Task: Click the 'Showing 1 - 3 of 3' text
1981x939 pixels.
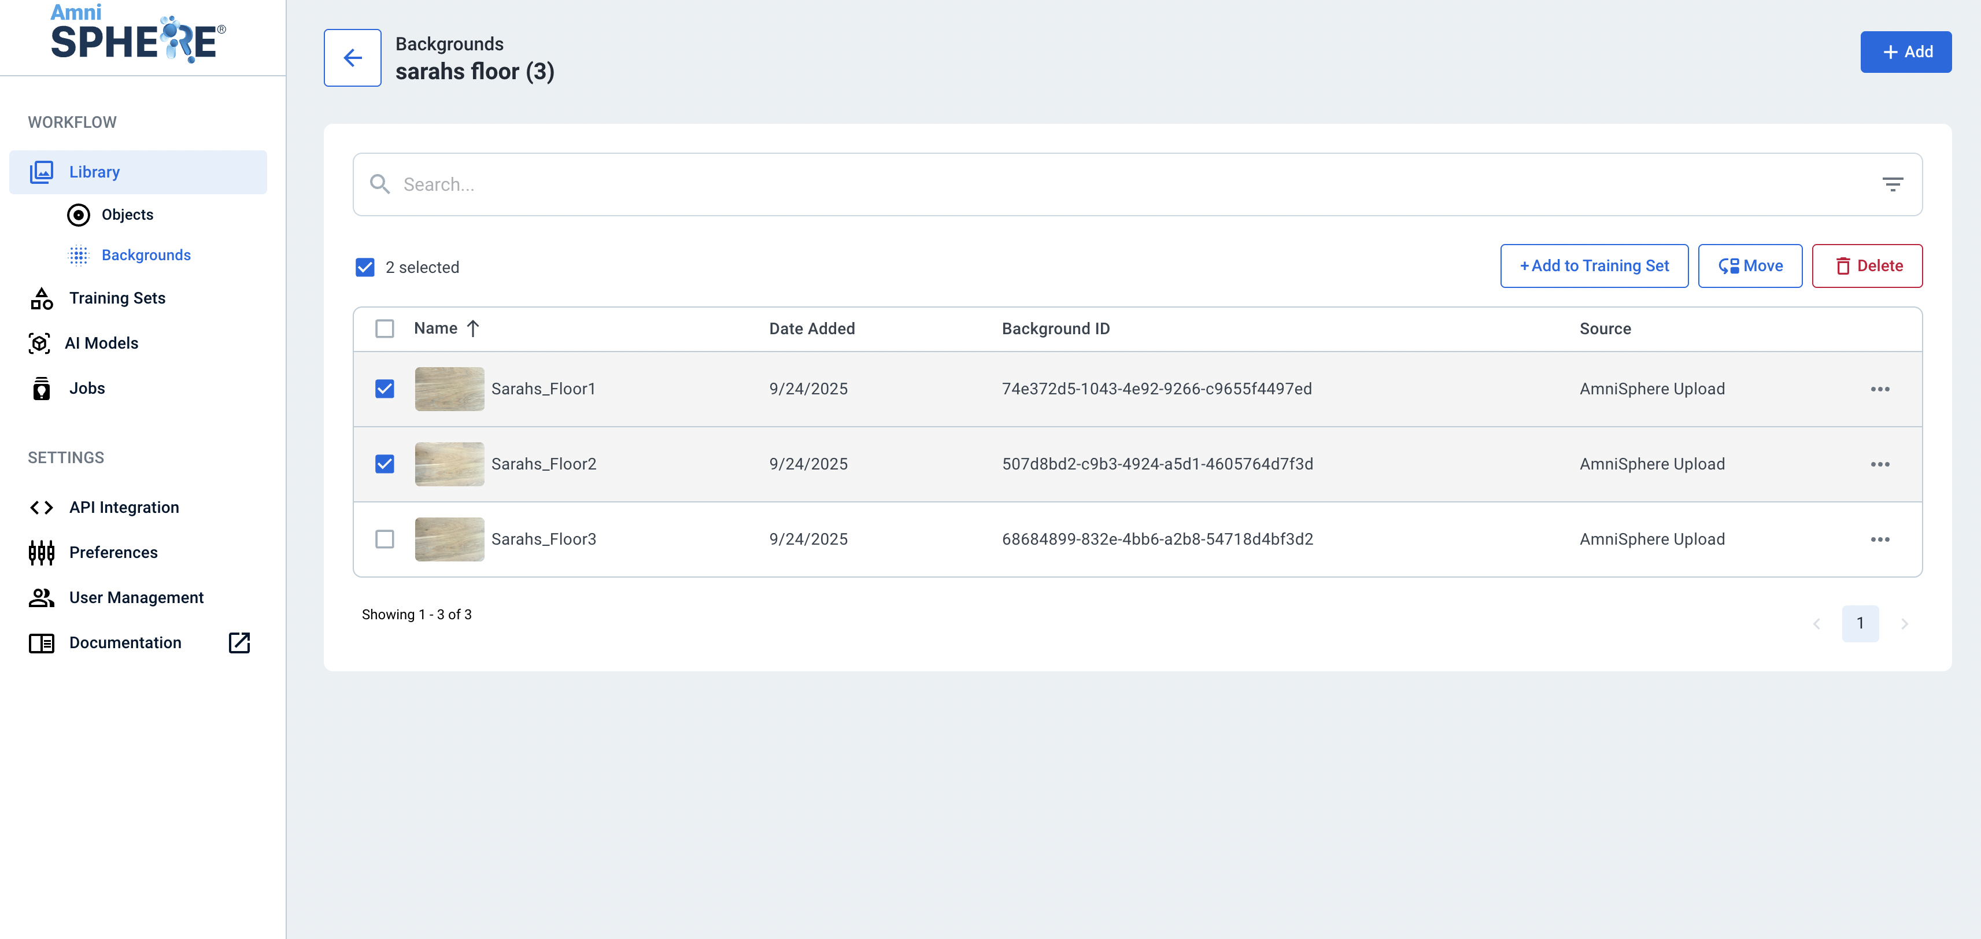Action: (x=417, y=615)
